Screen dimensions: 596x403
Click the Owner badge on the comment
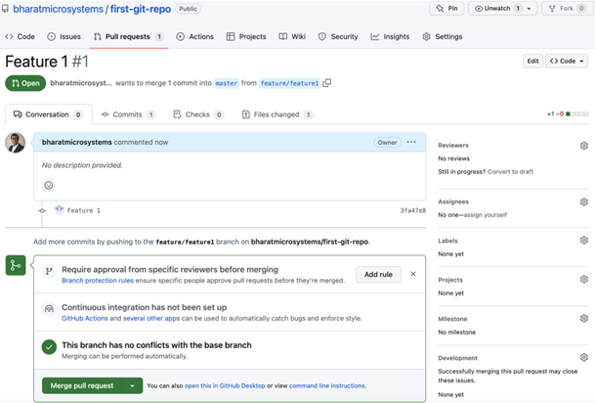pos(387,143)
